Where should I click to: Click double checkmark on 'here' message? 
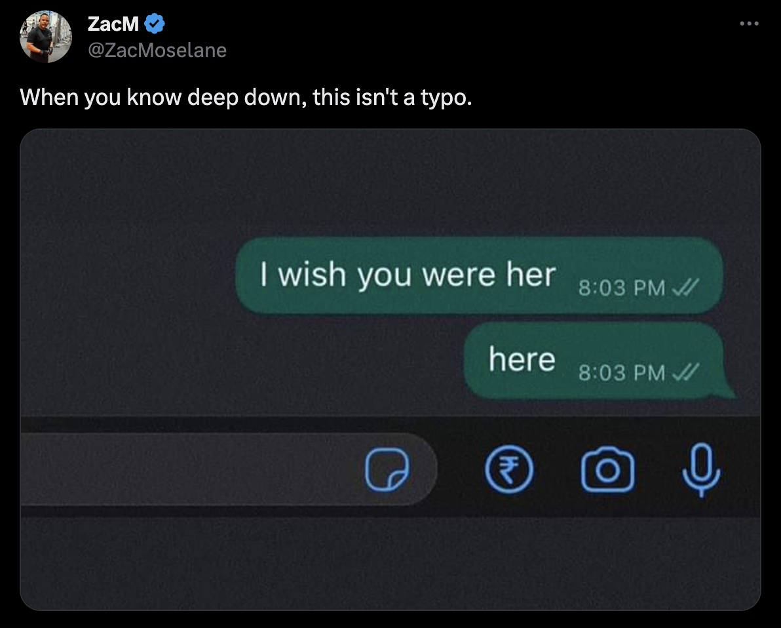pyautogui.click(x=686, y=372)
